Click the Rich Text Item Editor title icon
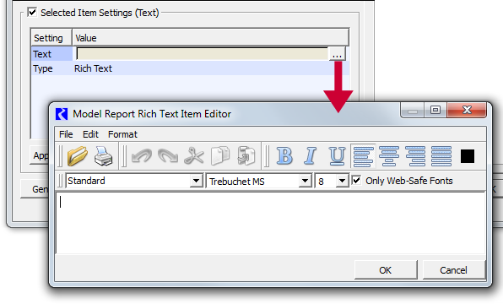The height and width of the screenshot is (304, 503). click(62, 114)
